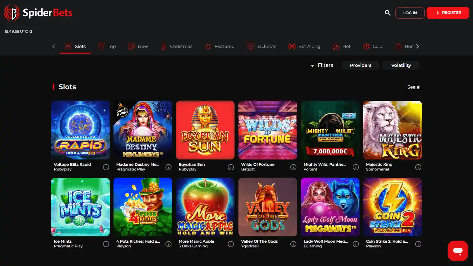
Task: Launch the Wilds Of Fortune thumbnail
Action: [x=268, y=130]
